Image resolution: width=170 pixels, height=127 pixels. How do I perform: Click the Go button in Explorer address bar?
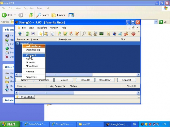[x=163, y=22]
